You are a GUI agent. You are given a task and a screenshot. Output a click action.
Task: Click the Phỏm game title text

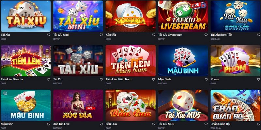click(x=215, y=79)
